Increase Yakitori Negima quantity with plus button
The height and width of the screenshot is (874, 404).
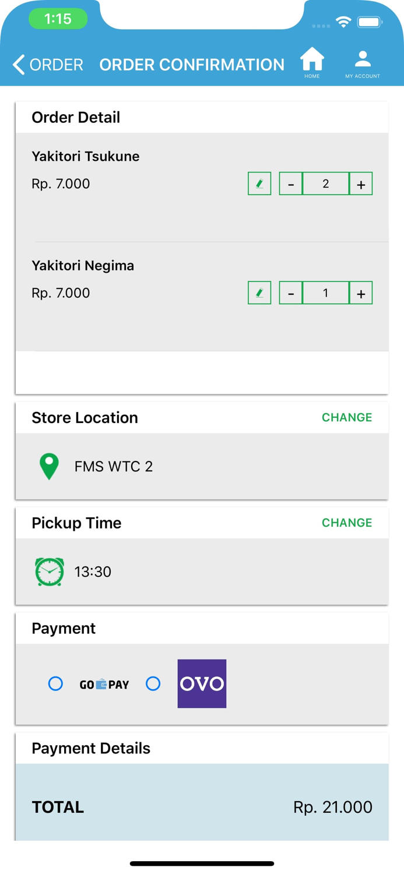[360, 292]
